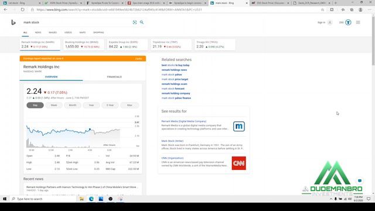Switch to IMAGES search tab
The width and height of the screenshot is (375, 211).
click(x=53, y=33)
